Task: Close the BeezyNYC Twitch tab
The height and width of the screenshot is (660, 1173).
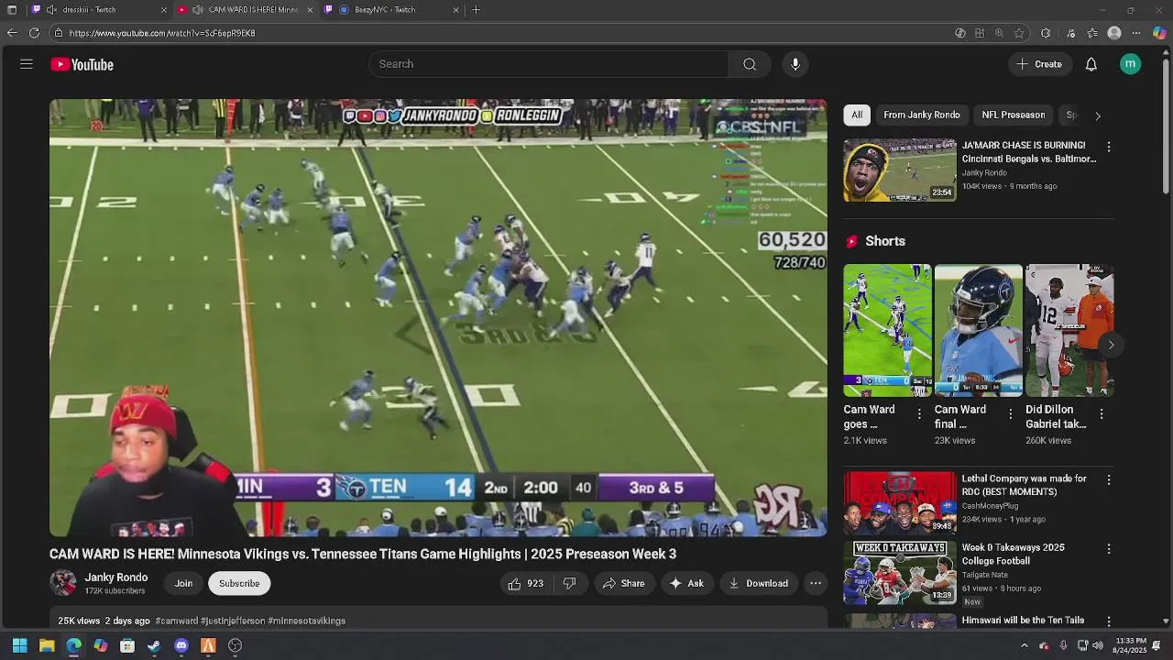Action: click(x=455, y=9)
